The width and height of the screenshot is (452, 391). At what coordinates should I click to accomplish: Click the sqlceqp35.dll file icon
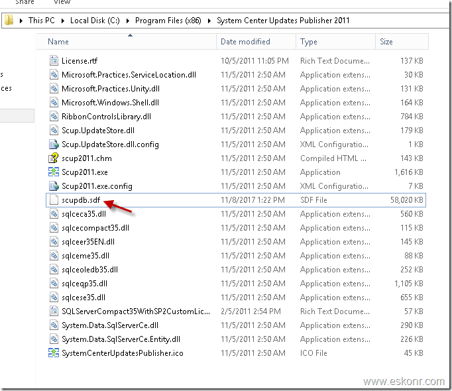point(54,284)
